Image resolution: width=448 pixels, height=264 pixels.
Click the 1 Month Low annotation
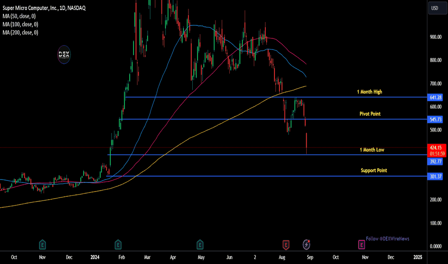coord(372,150)
